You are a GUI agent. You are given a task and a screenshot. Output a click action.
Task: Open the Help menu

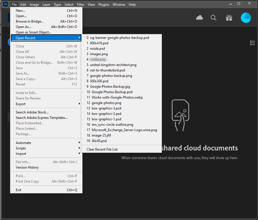[132, 4]
